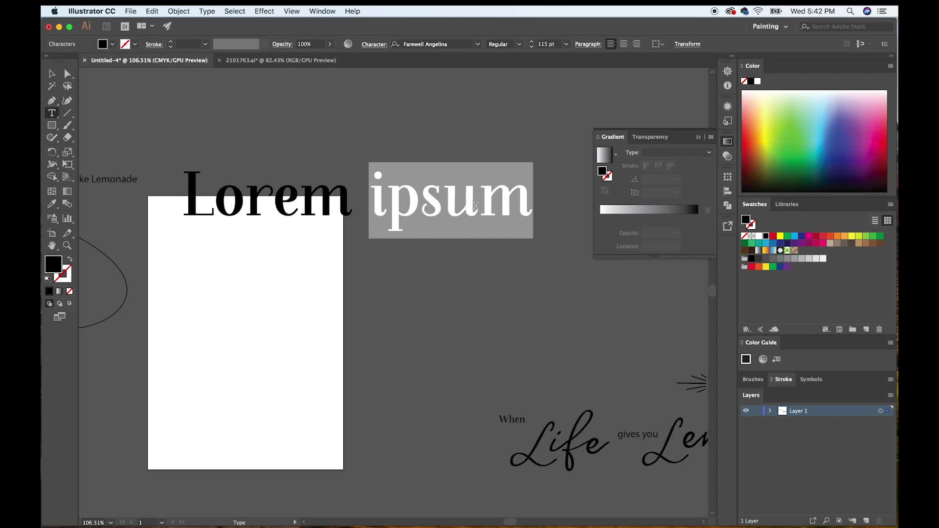Select the Column Graph tool

click(68, 219)
